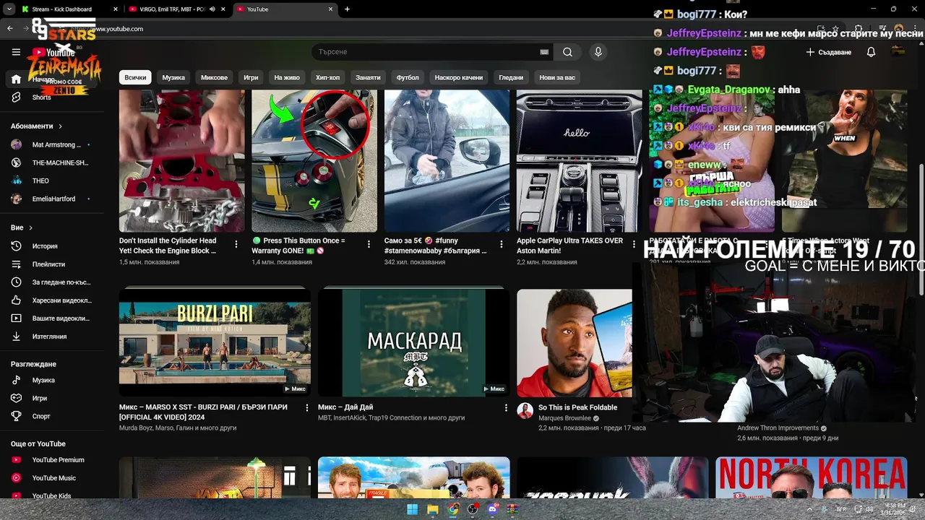Viewport: 925px width, 520px height.
Task: Click the Създаване create button
Action: (829, 52)
